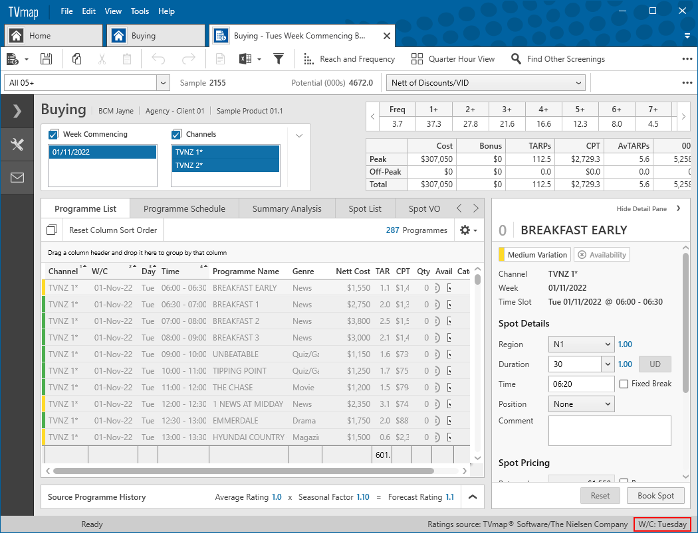Expand the left sidebar with the chevron
Screen dimensions: 698x533
point(17,111)
